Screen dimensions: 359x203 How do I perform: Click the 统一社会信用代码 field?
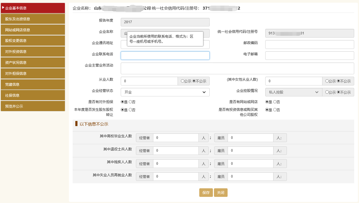pyautogui.click(x=310, y=33)
